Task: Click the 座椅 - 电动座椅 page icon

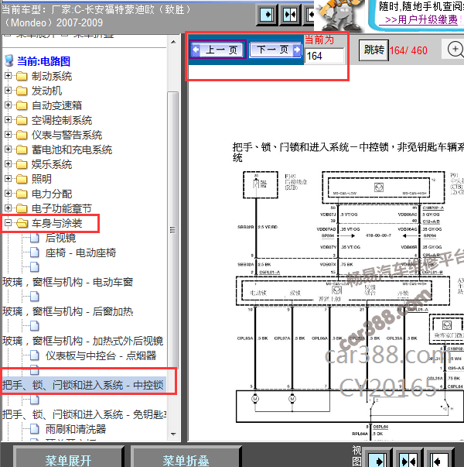Action: [35, 252]
